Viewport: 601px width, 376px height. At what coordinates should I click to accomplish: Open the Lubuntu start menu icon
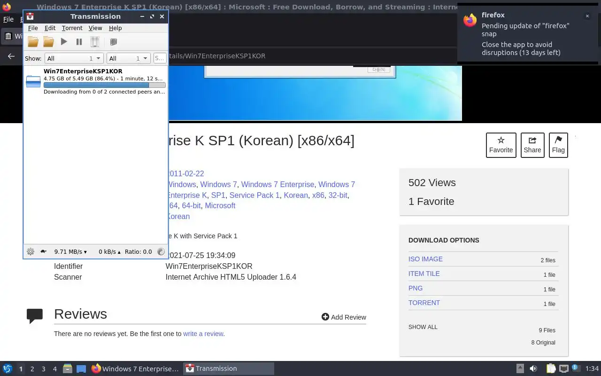tap(8, 369)
